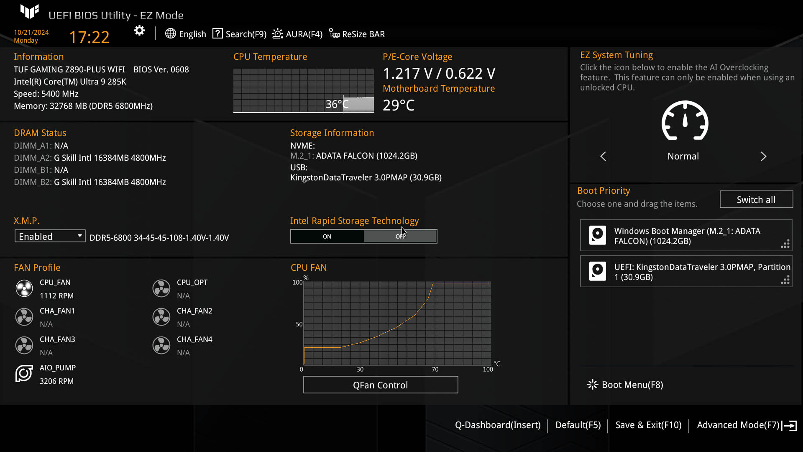Click the Switch all button

pyautogui.click(x=756, y=200)
